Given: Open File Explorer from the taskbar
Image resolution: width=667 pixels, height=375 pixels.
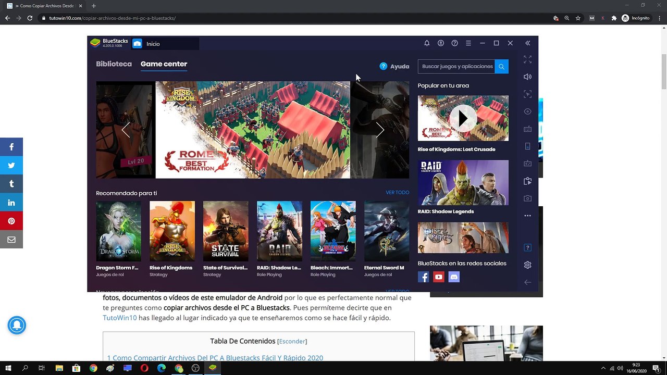Looking at the screenshot, I should 58,368.
